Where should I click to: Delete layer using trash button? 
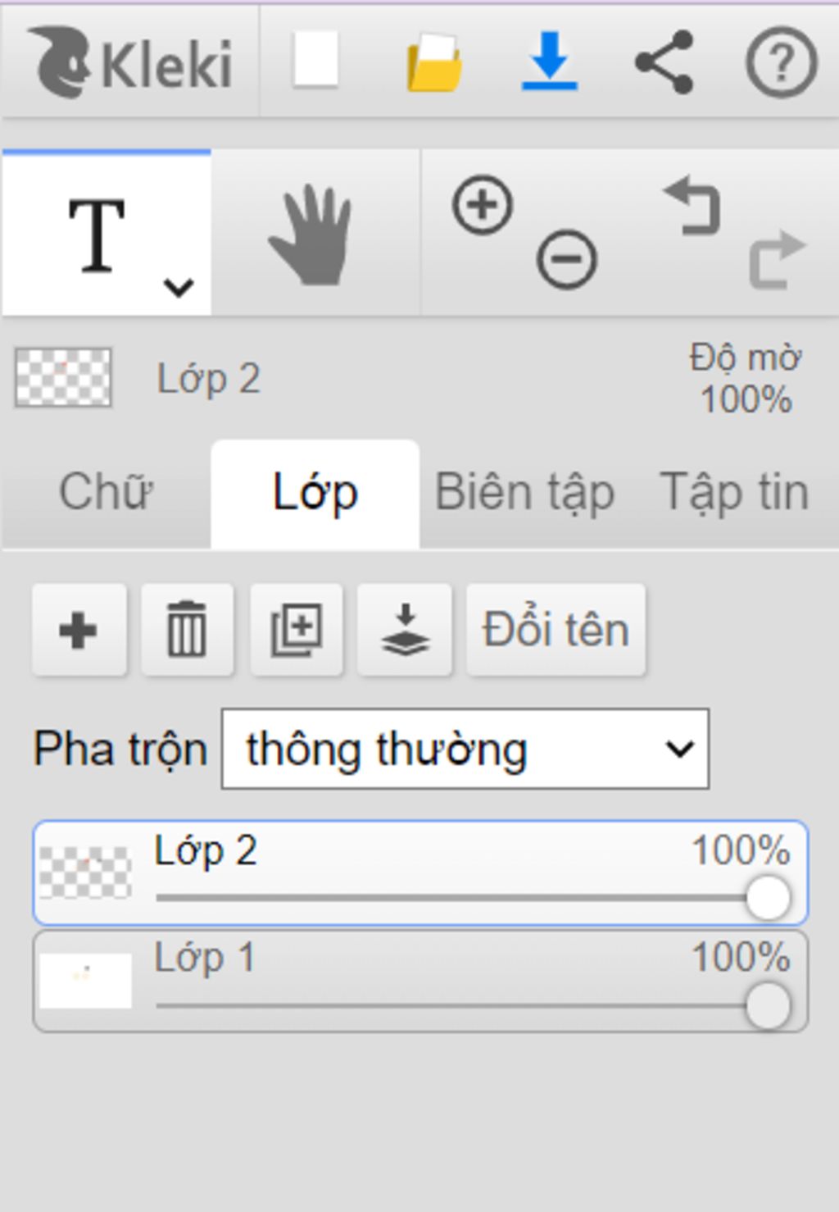187,630
